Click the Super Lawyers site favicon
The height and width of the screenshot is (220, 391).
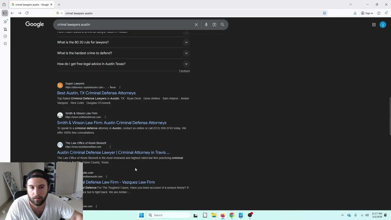click(x=60, y=85)
